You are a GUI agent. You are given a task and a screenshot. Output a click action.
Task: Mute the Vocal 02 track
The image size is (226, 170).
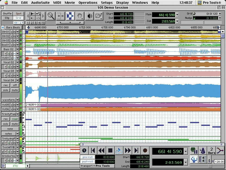click(14, 67)
